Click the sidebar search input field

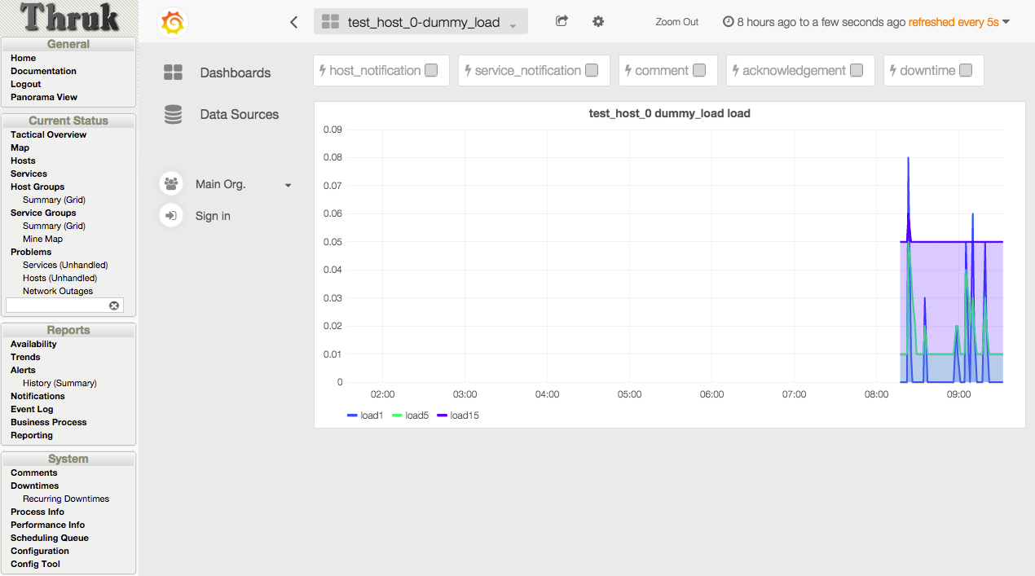[x=57, y=305]
